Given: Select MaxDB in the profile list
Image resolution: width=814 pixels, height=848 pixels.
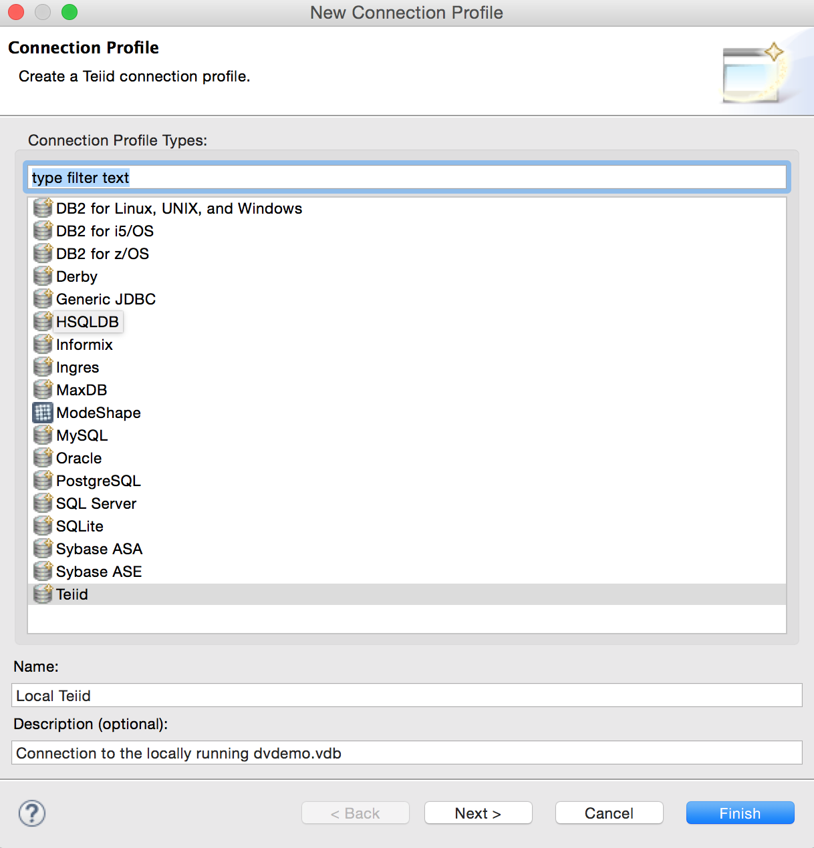Looking at the screenshot, I should pos(81,390).
